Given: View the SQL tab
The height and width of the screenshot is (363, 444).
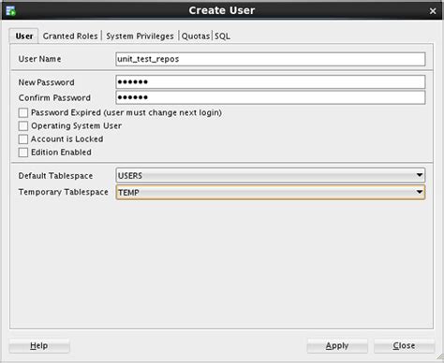Looking at the screenshot, I should pos(222,36).
